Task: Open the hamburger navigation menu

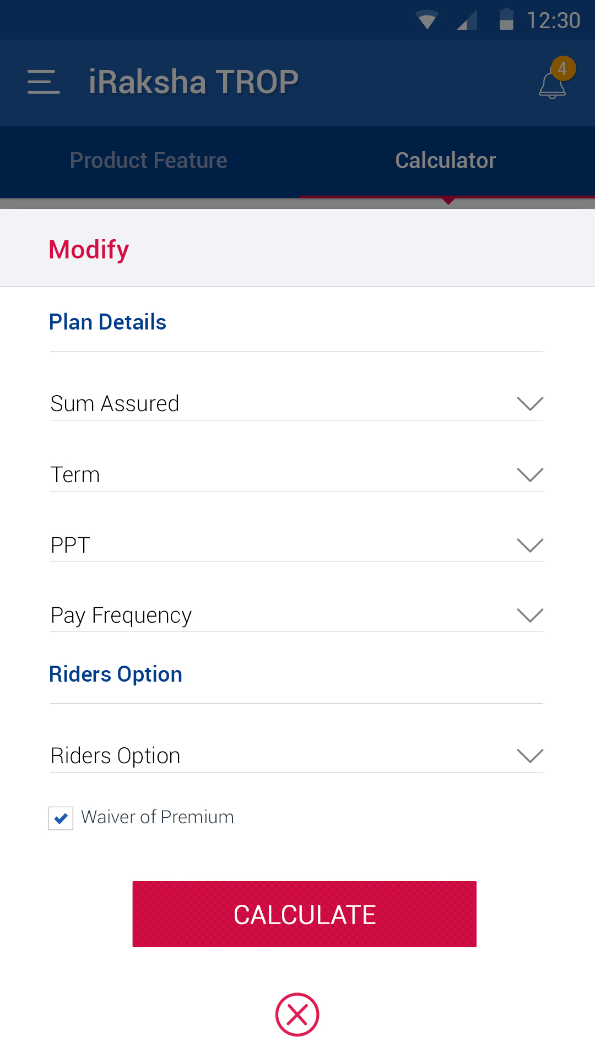Action: coord(44,82)
